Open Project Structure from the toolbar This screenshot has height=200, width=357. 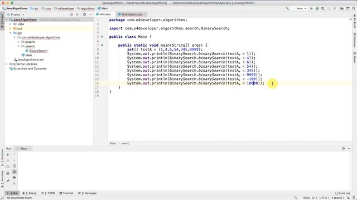click(x=342, y=8)
